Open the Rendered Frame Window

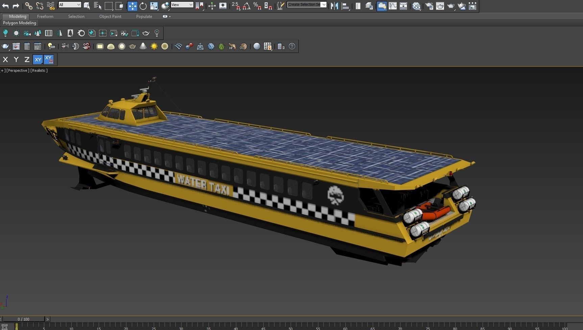click(x=440, y=6)
